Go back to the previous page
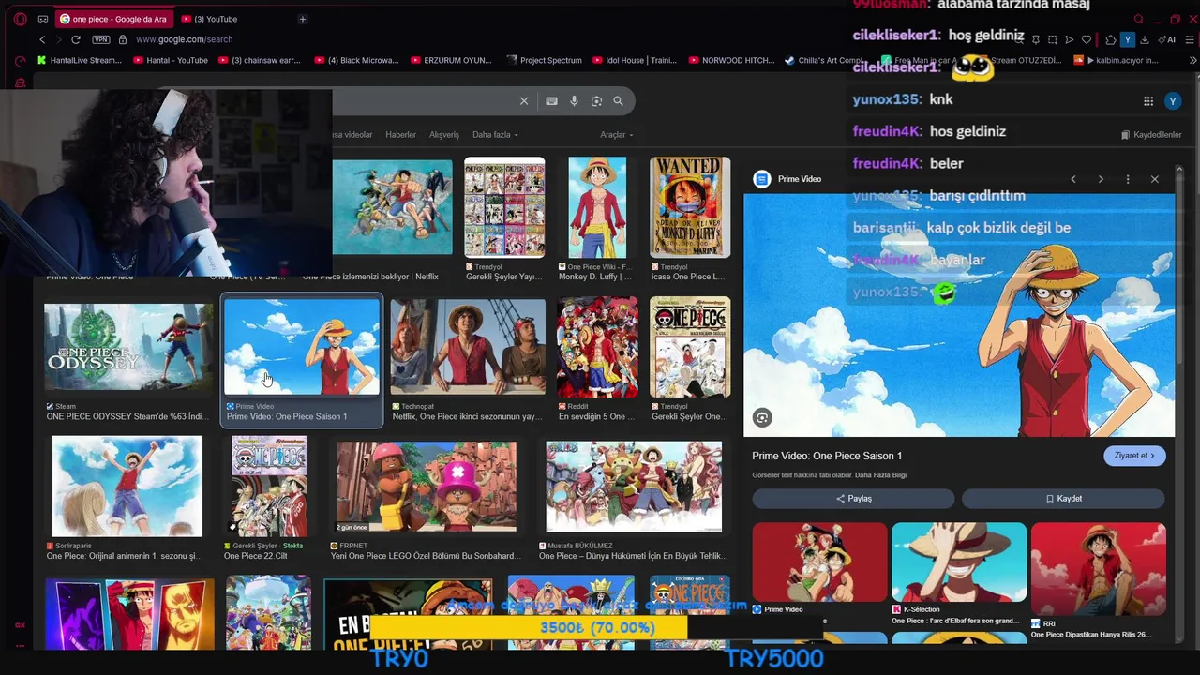1200x675 pixels. click(42, 39)
